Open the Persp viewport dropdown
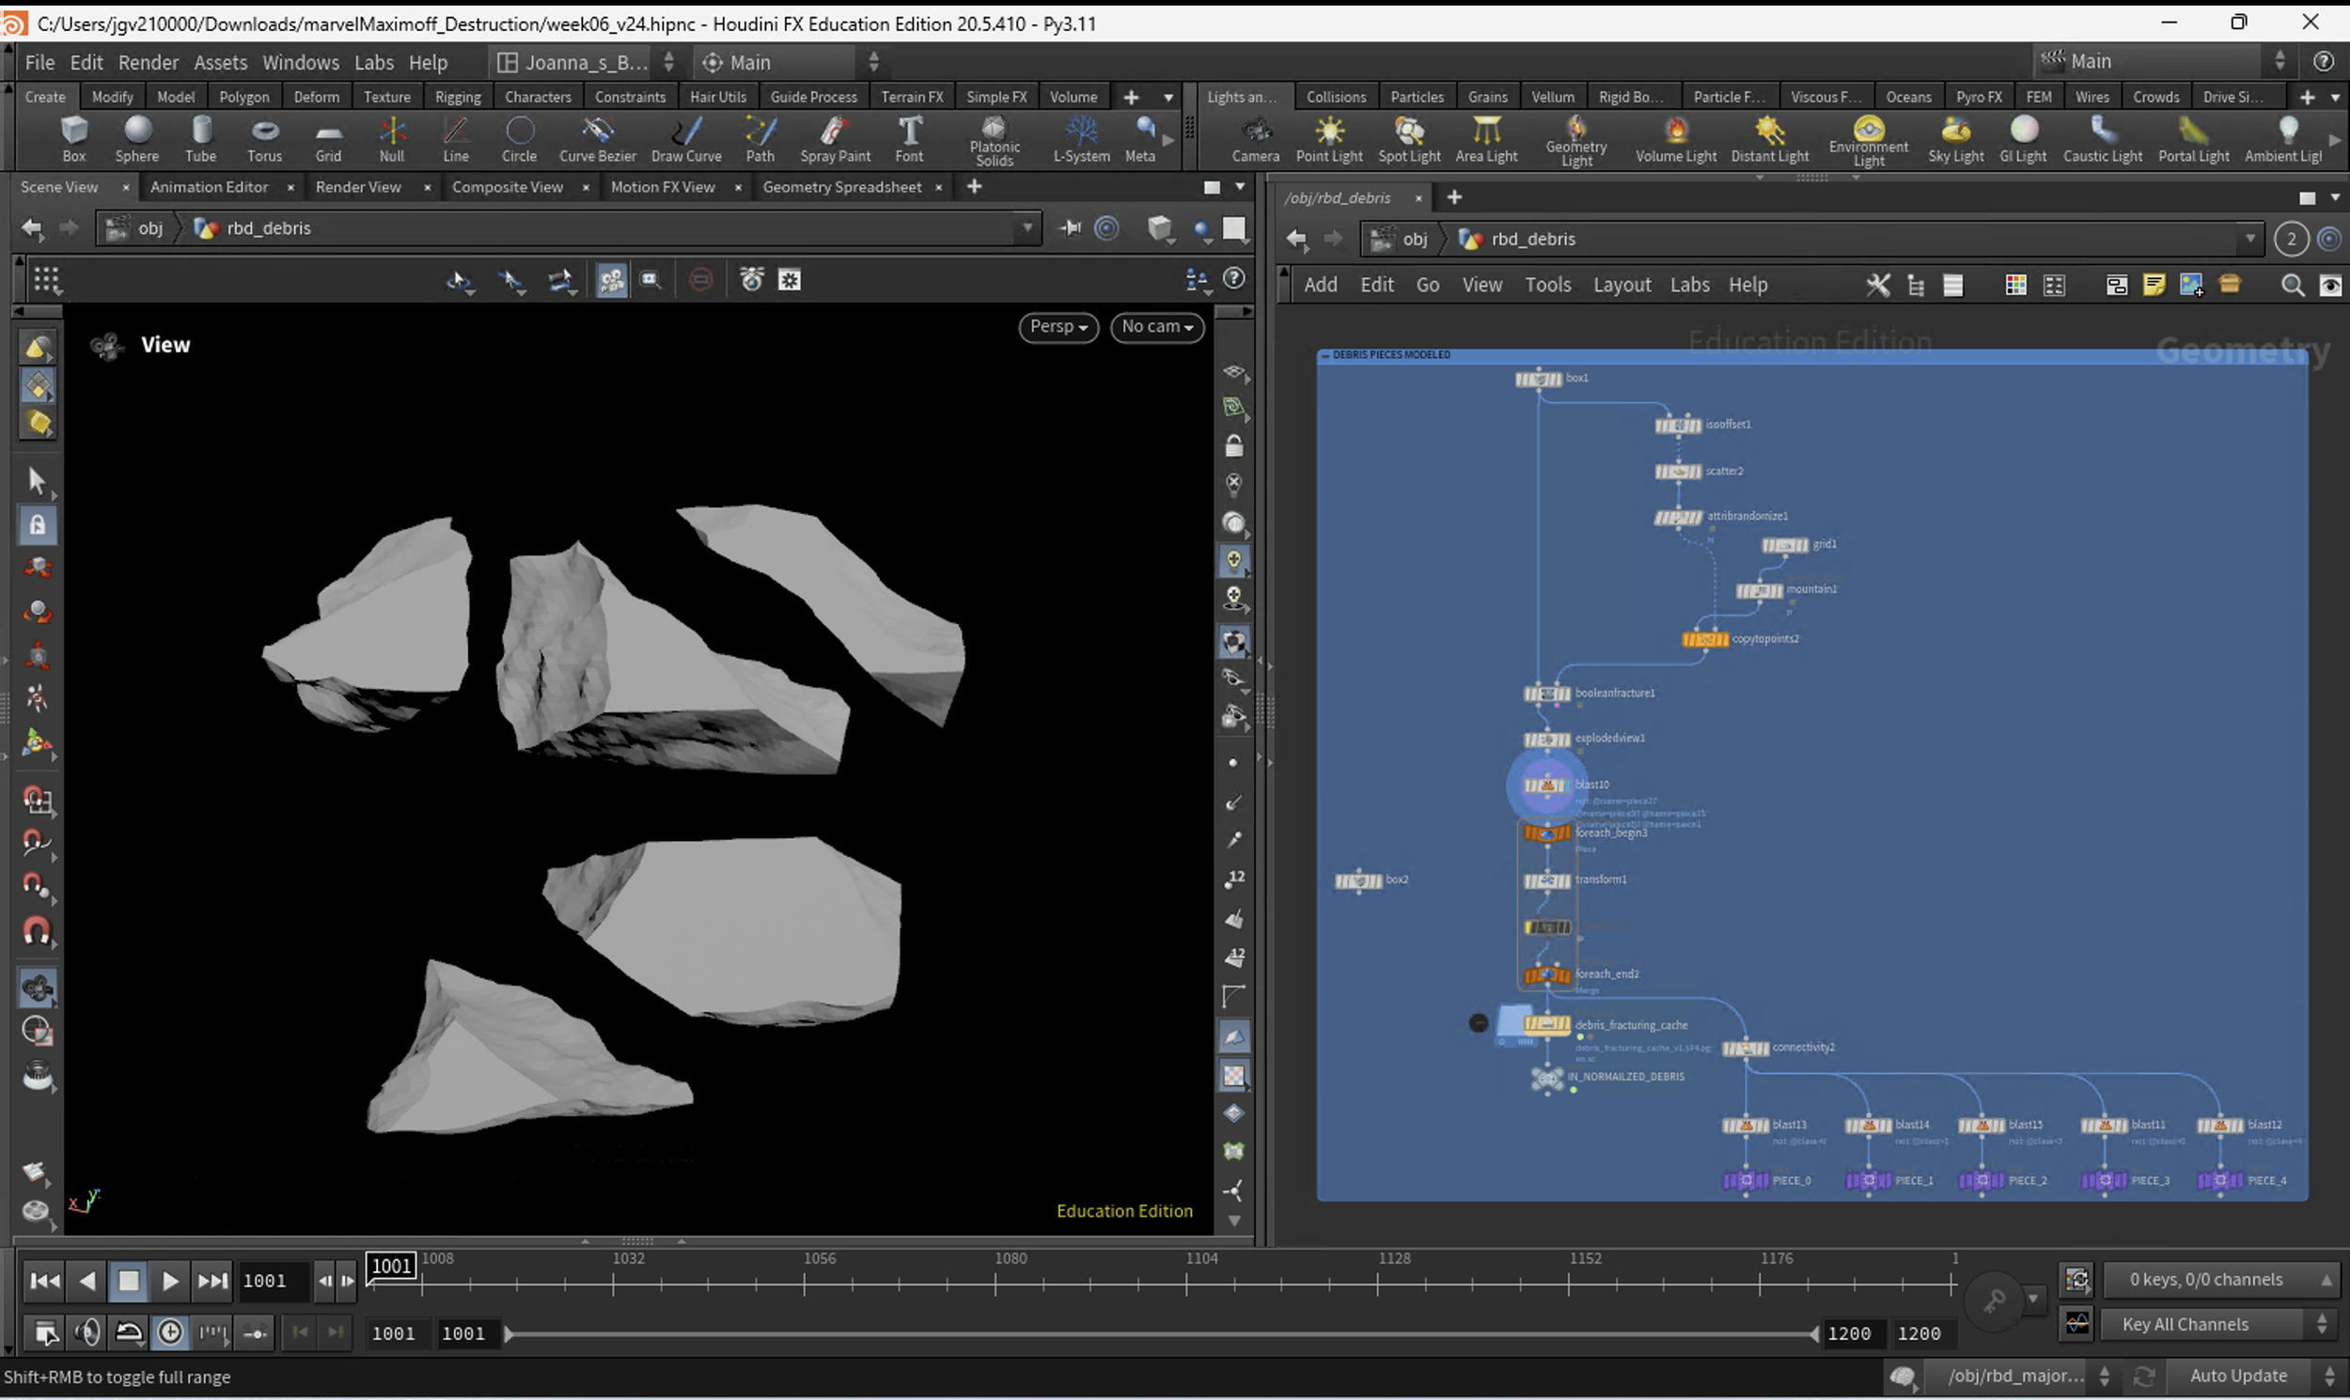 click(x=1058, y=326)
